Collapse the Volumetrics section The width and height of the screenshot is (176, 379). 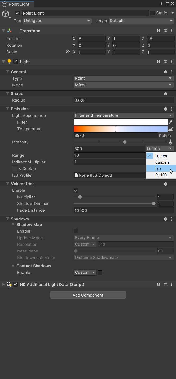8,184
